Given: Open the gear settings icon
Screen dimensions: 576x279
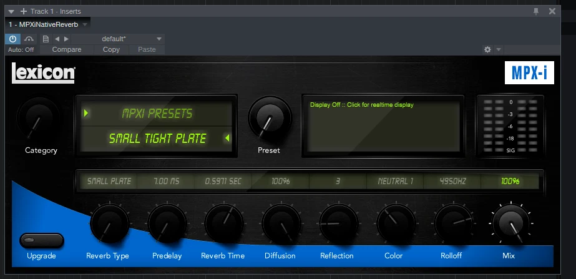Looking at the screenshot, I should pos(487,49).
